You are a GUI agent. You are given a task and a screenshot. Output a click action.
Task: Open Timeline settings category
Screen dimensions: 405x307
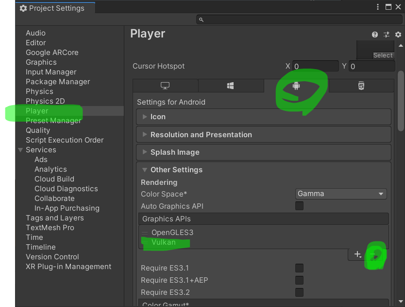41,247
